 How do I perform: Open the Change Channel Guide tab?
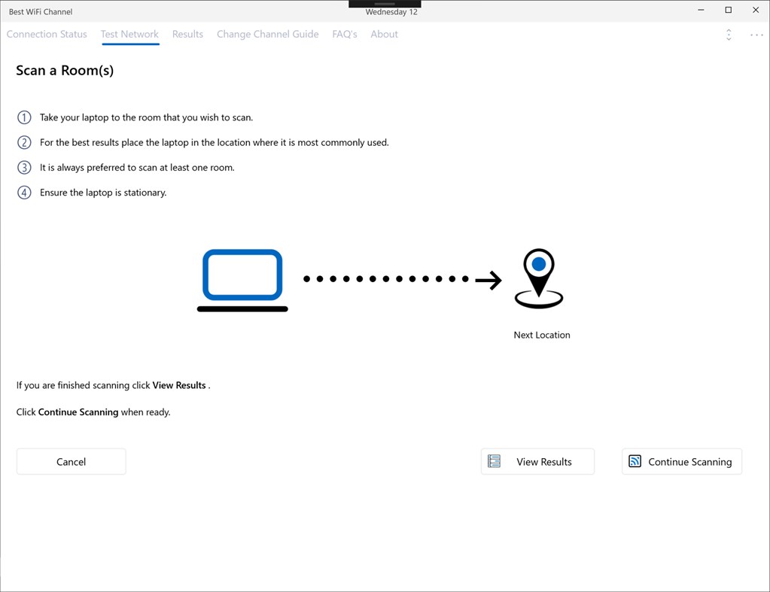[x=267, y=34]
